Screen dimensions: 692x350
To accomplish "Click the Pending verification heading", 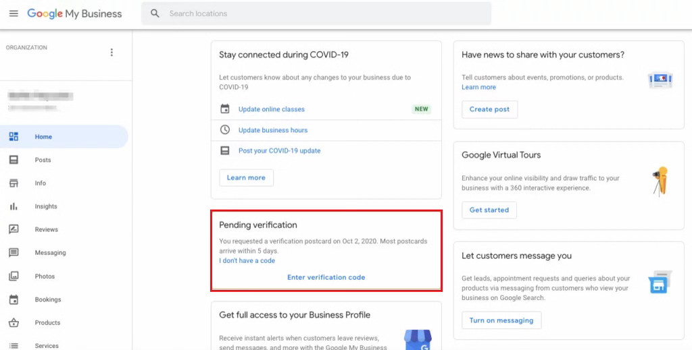I will 258,225.
